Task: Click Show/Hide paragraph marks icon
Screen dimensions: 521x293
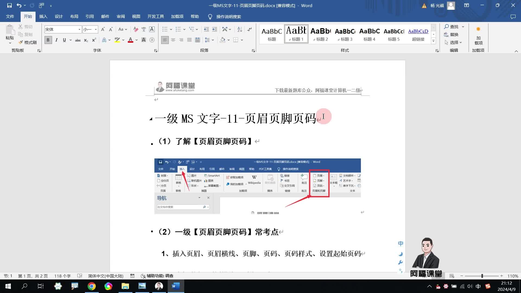Action: [x=249, y=29]
